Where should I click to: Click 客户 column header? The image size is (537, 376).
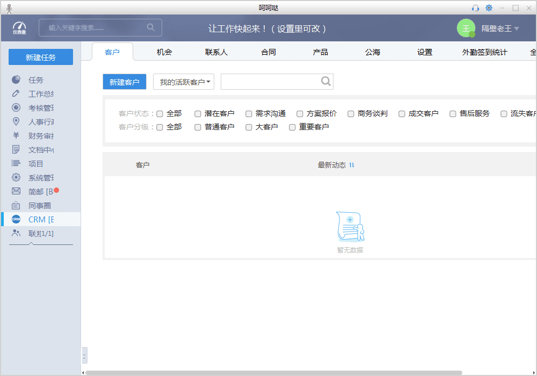[142, 165]
